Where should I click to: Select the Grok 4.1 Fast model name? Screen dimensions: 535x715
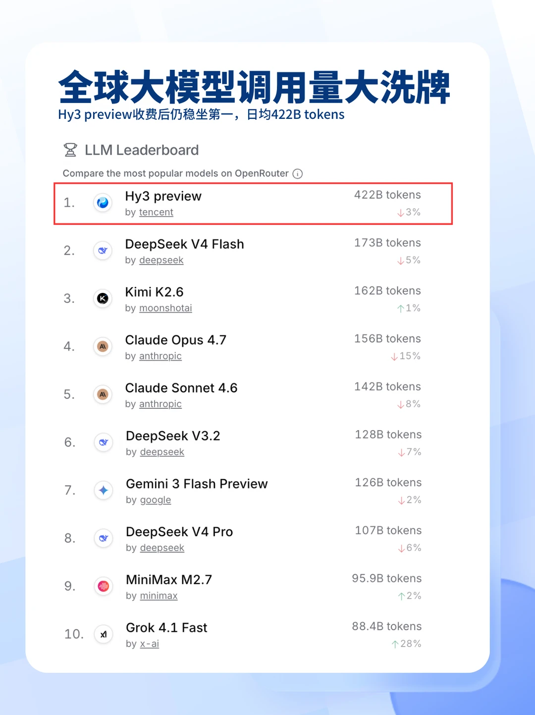pos(166,628)
